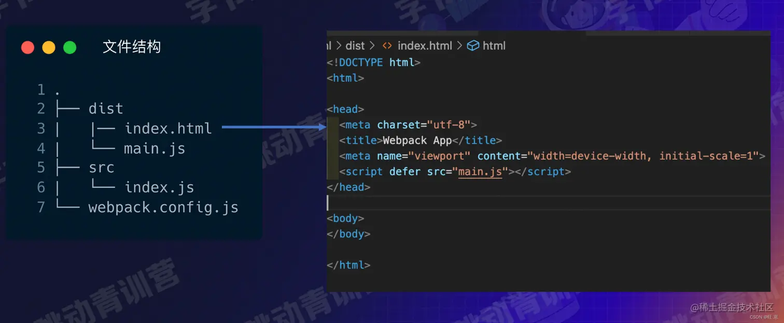Click the meta viewport line
Image resolution: width=784 pixels, height=323 pixels.
[x=552, y=156]
